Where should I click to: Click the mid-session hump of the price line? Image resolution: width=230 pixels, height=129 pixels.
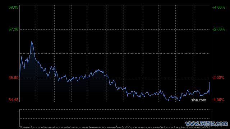[98, 71]
